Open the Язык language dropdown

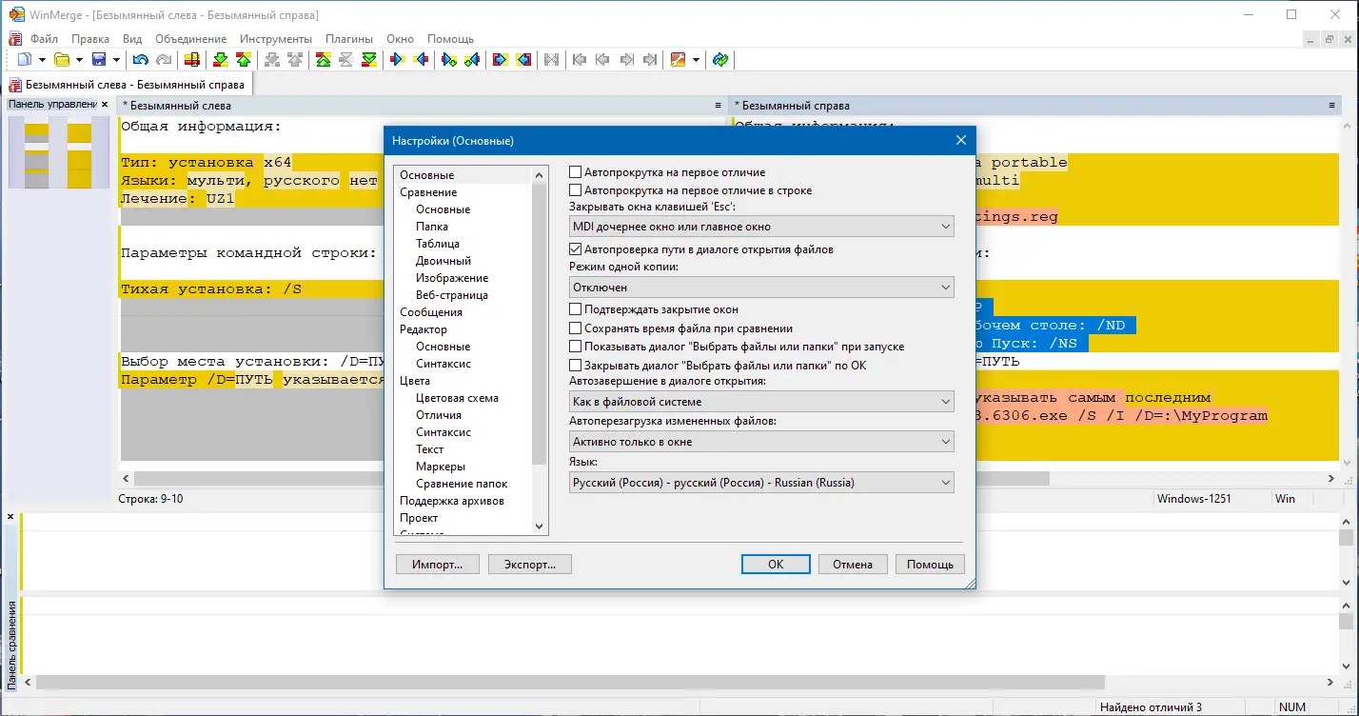pyautogui.click(x=761, y=483)
